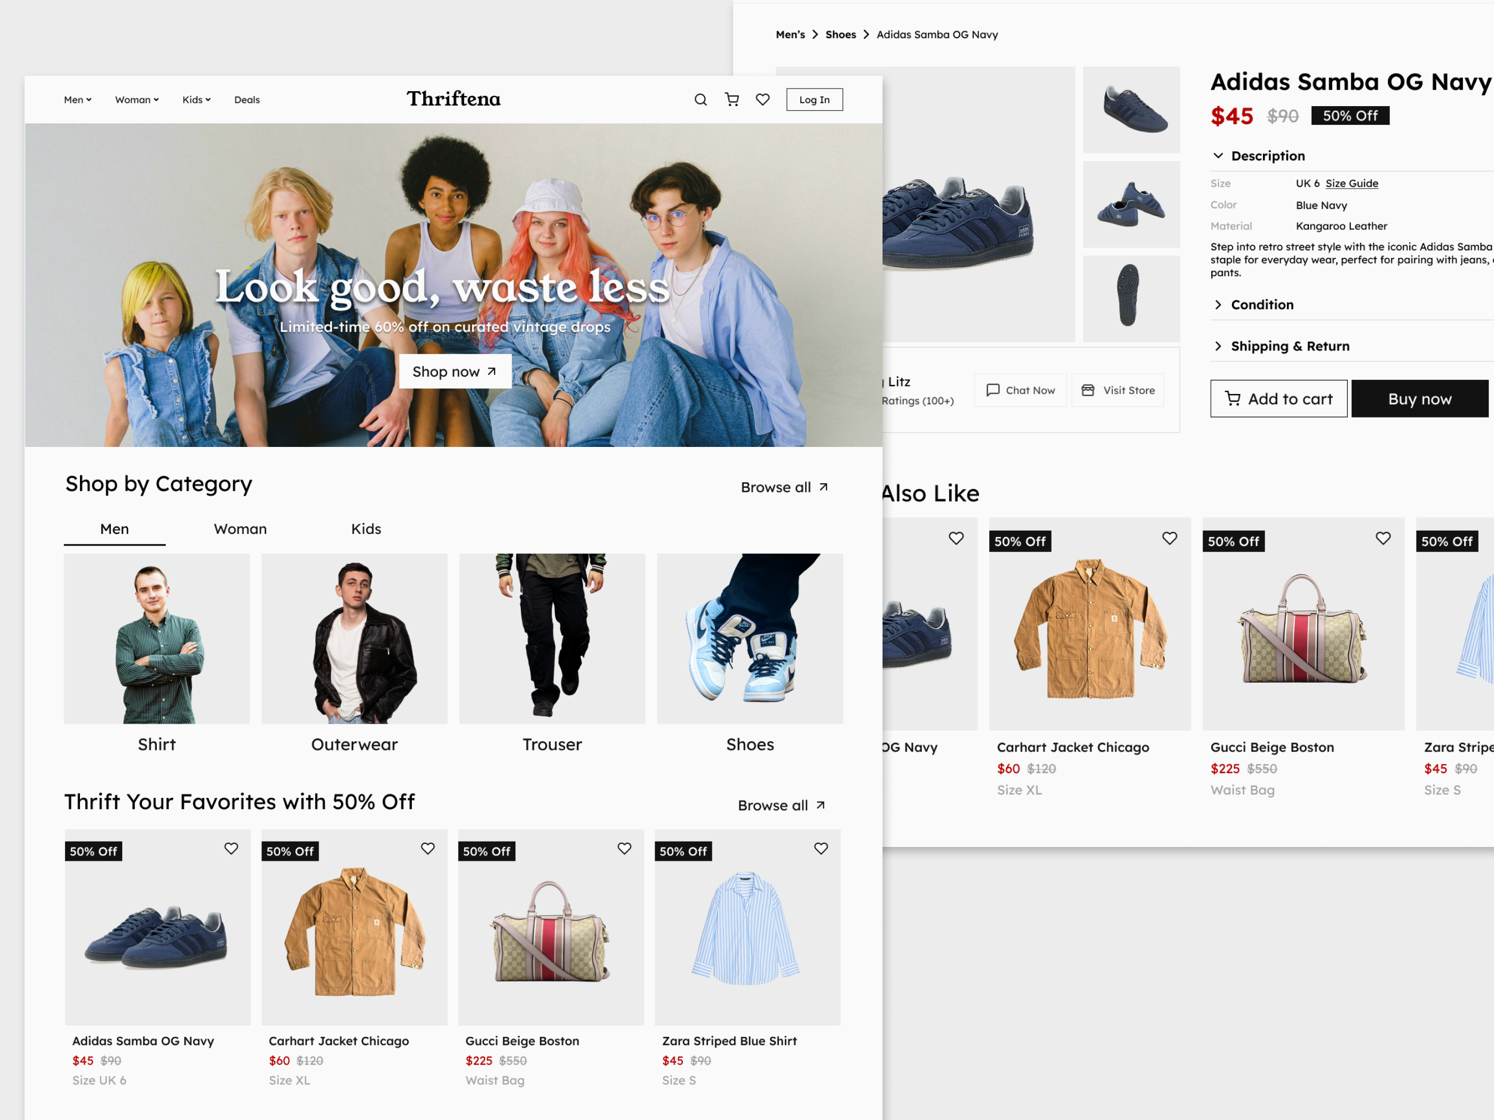This screenshot has height=1120, width=1494.
Task: Open the Carhart Jacket Chicago homepage product title
Action: 338,1041
